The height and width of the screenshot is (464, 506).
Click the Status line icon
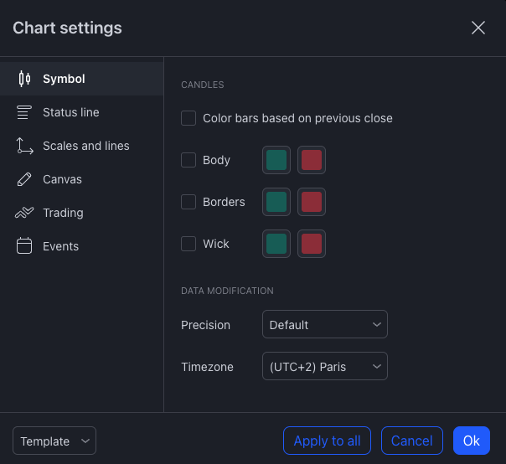[x=24, y=112]
